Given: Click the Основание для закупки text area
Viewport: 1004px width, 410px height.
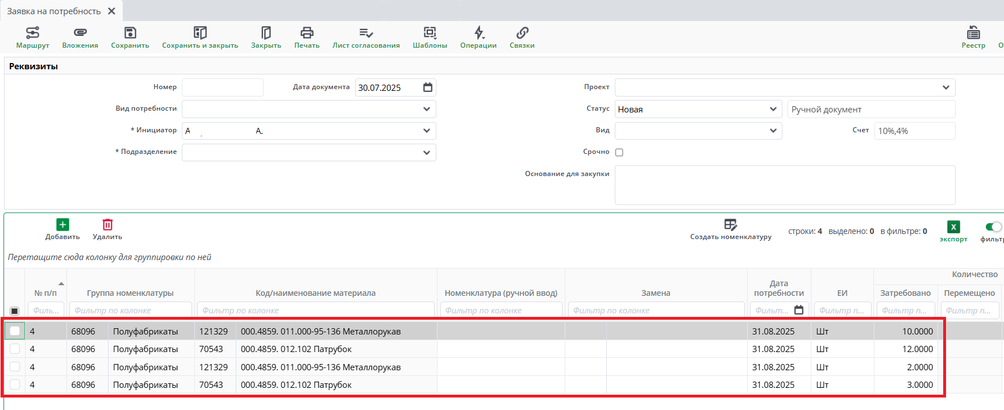Looking at the screenshot, I should click(x=785, y=185).
